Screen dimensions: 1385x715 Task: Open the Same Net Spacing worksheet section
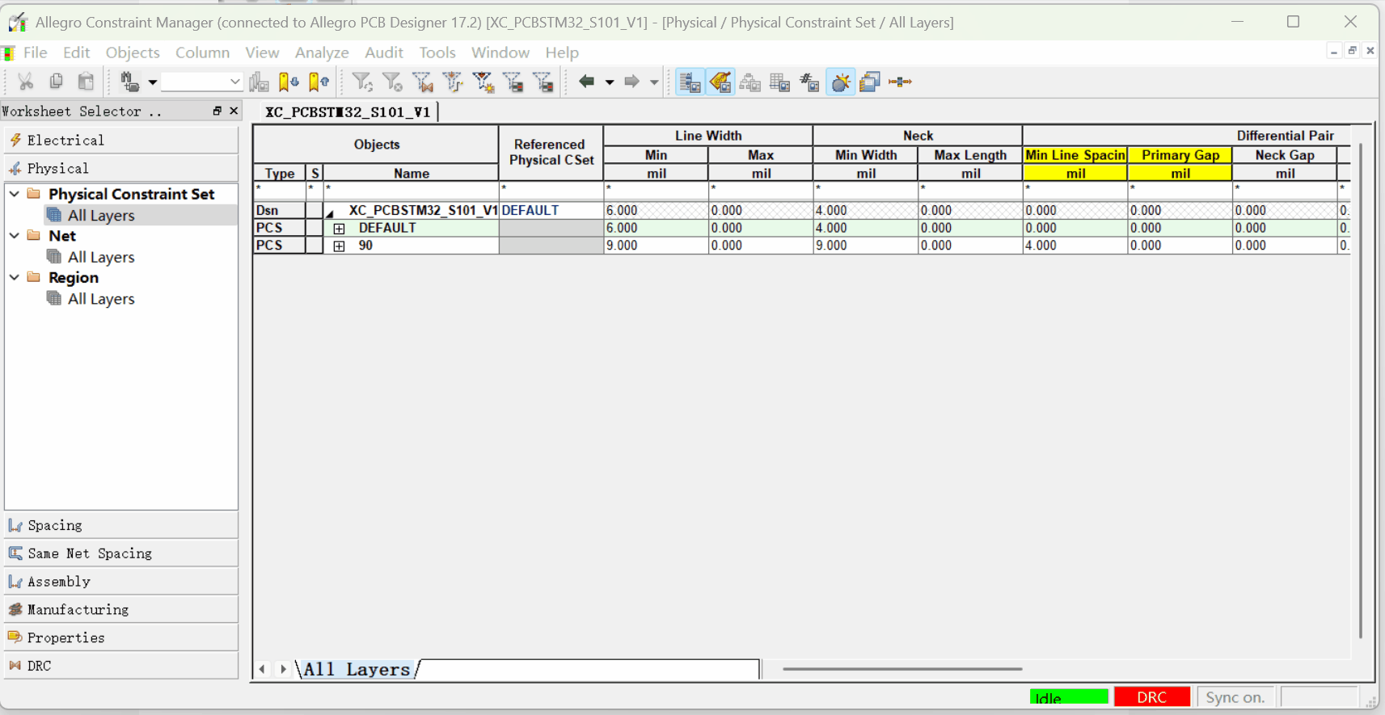121,553
